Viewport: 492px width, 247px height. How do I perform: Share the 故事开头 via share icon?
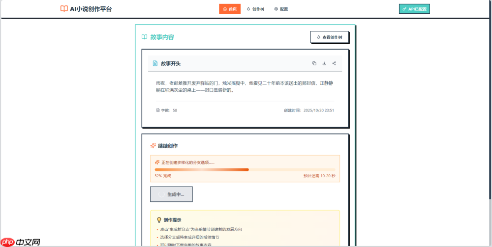(x=334, y=63)
